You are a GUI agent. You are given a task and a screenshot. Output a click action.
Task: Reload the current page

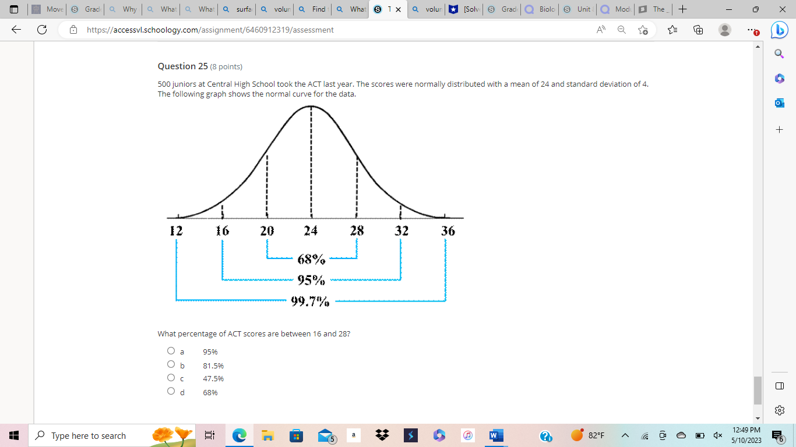pyautogui.click(x=42, y=30)
